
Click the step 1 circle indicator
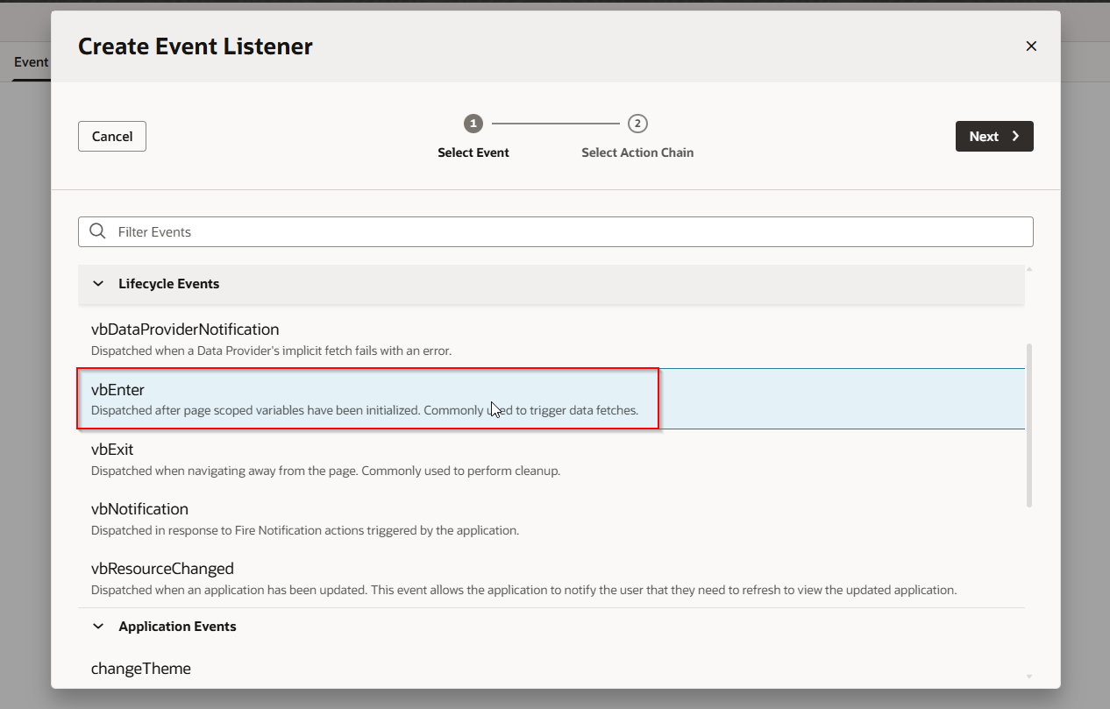(x=473, y=124)
